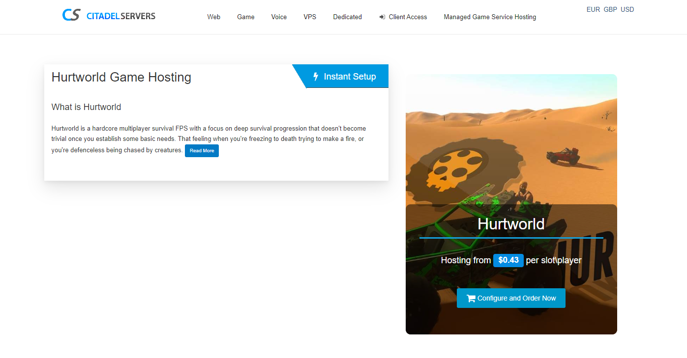Screen dimensions: 687x358
Task: Click the Read More button
Action: (202, 151)
